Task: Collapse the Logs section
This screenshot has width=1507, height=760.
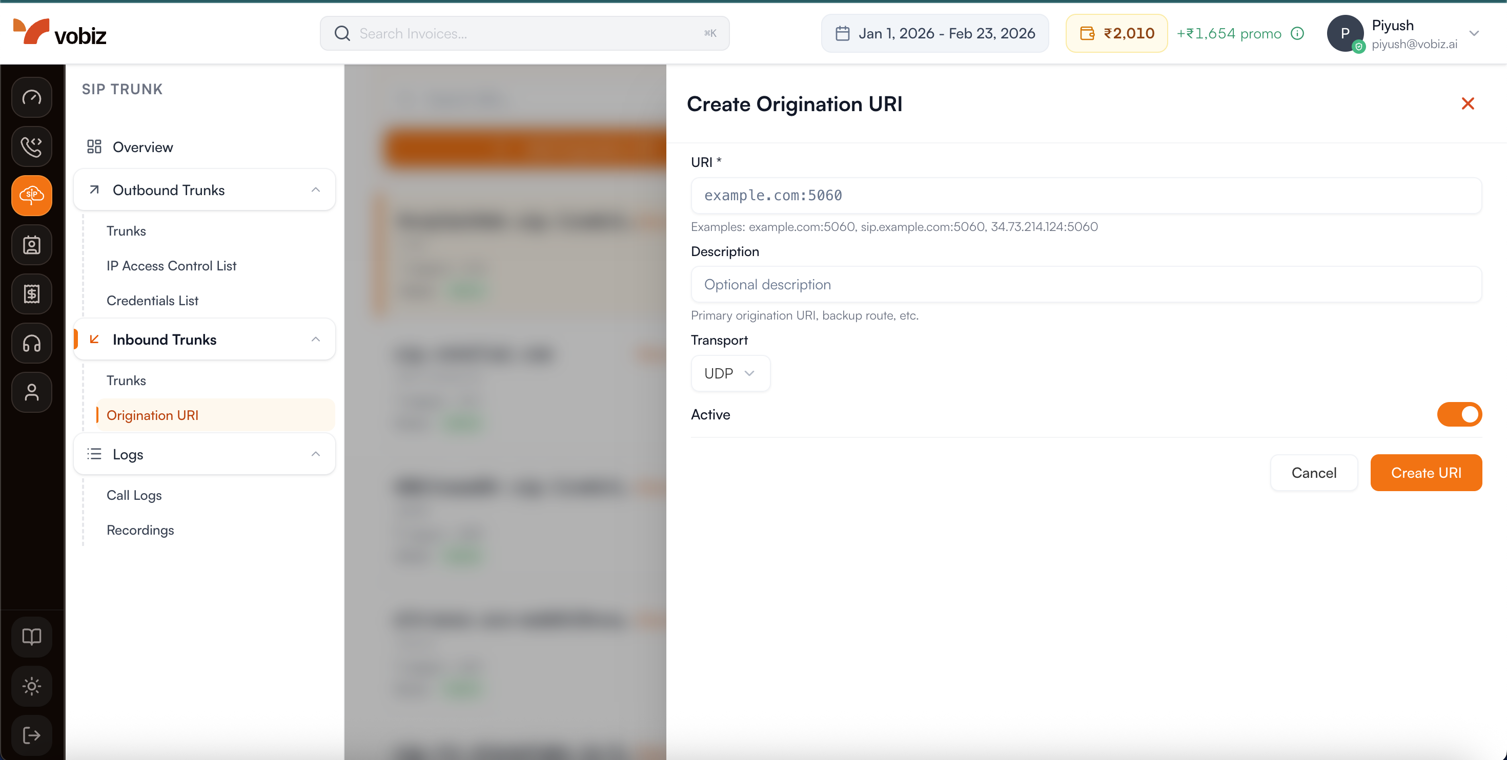Action: coord(315,454)
